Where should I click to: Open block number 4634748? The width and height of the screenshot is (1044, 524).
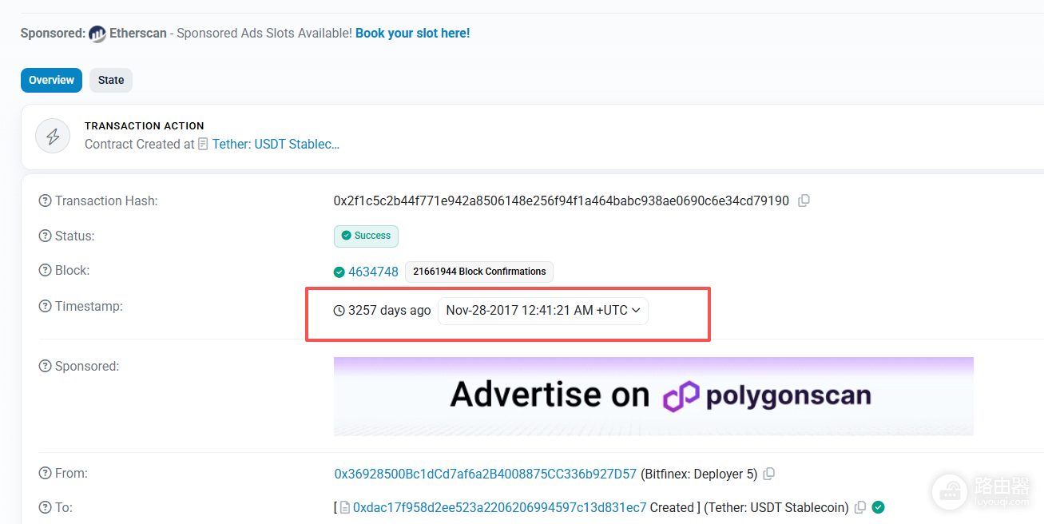pos(373,272)
